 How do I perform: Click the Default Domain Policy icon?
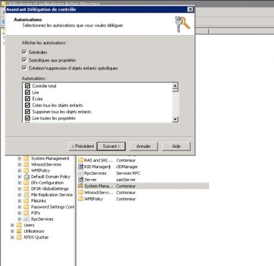(27, 176)
